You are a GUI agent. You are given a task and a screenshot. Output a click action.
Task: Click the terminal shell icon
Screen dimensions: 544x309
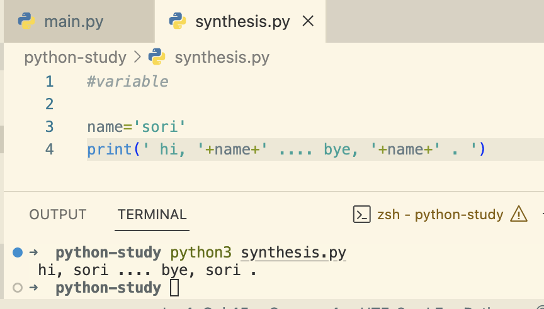362,214
